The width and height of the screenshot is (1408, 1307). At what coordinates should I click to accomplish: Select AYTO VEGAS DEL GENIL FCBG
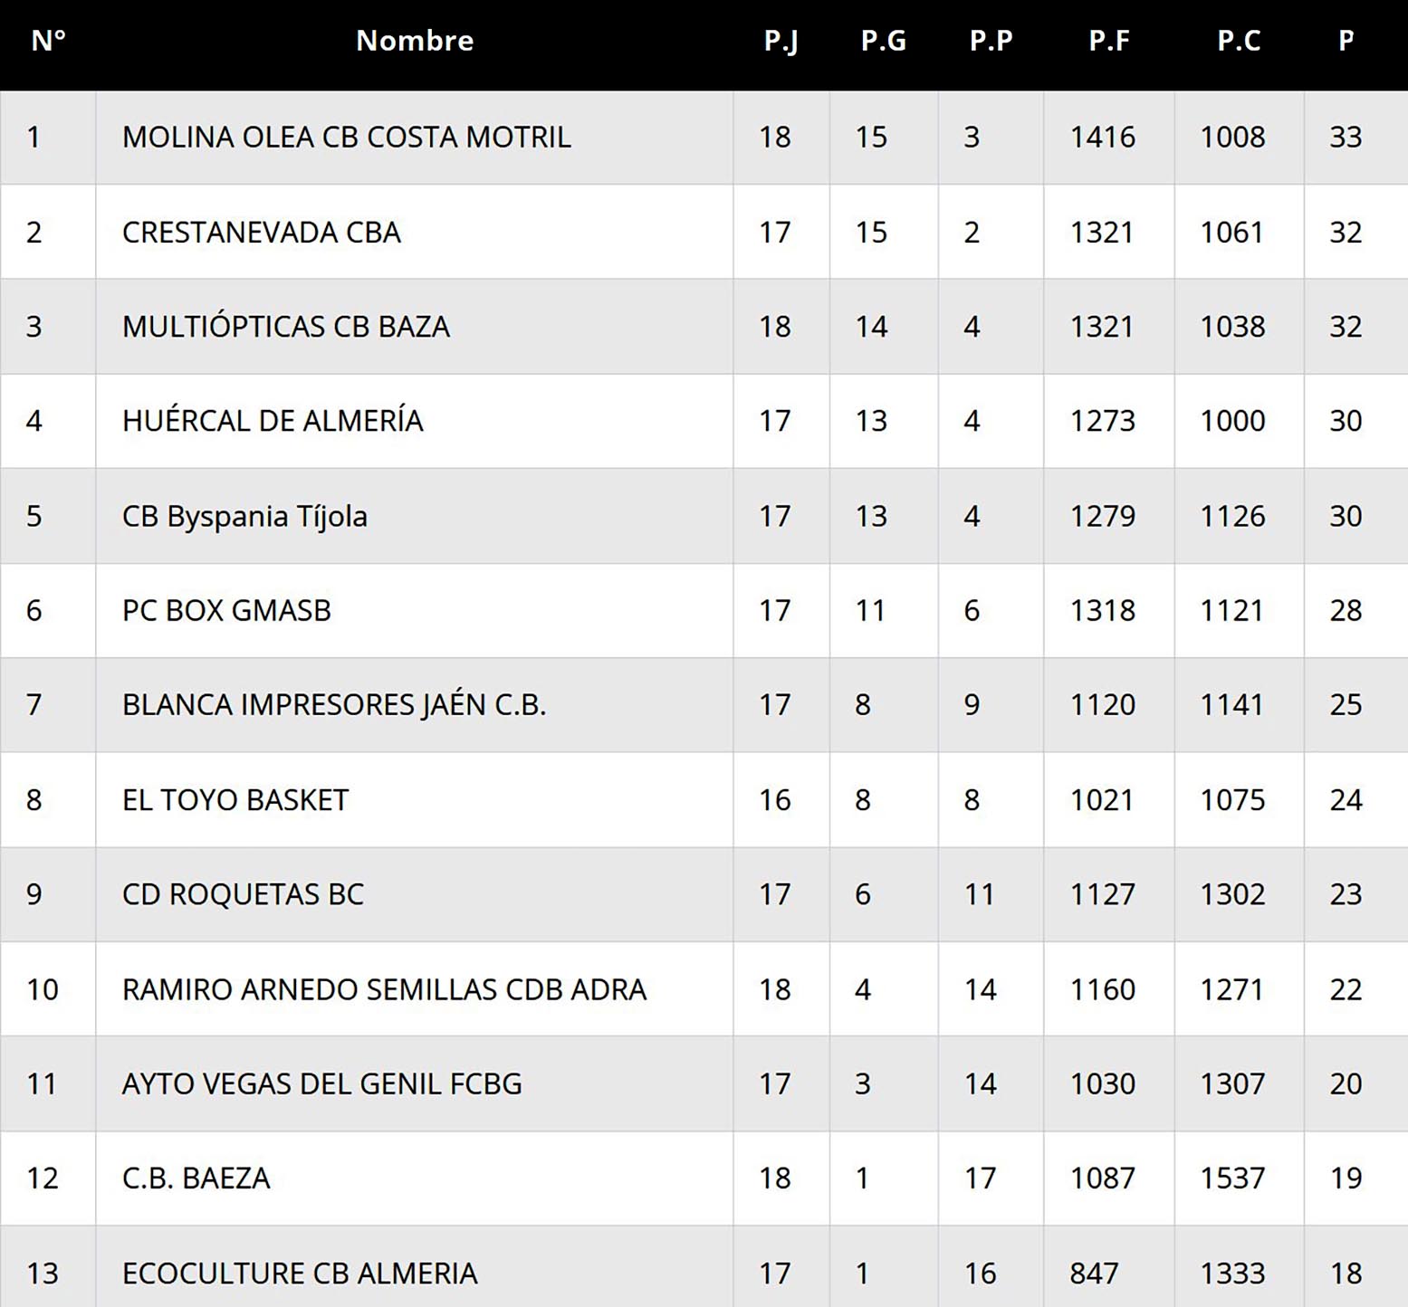point(322,1084)
